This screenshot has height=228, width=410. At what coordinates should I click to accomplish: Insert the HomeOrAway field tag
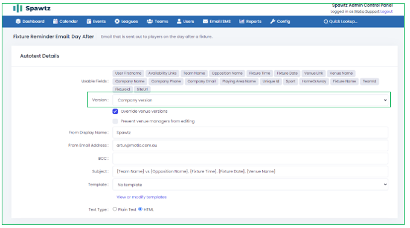pyautogui.click(x=314, y=81)
